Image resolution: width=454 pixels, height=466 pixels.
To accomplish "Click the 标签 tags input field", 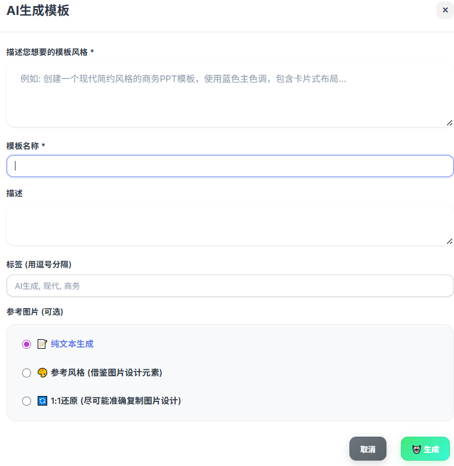I will 230,285.
